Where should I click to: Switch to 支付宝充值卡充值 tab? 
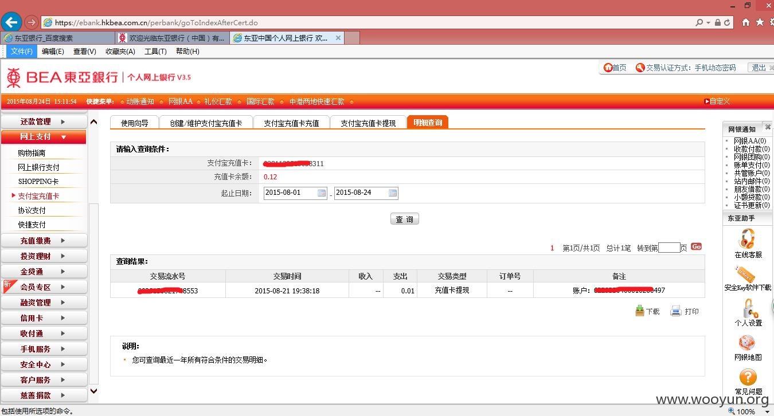point(291,123)
